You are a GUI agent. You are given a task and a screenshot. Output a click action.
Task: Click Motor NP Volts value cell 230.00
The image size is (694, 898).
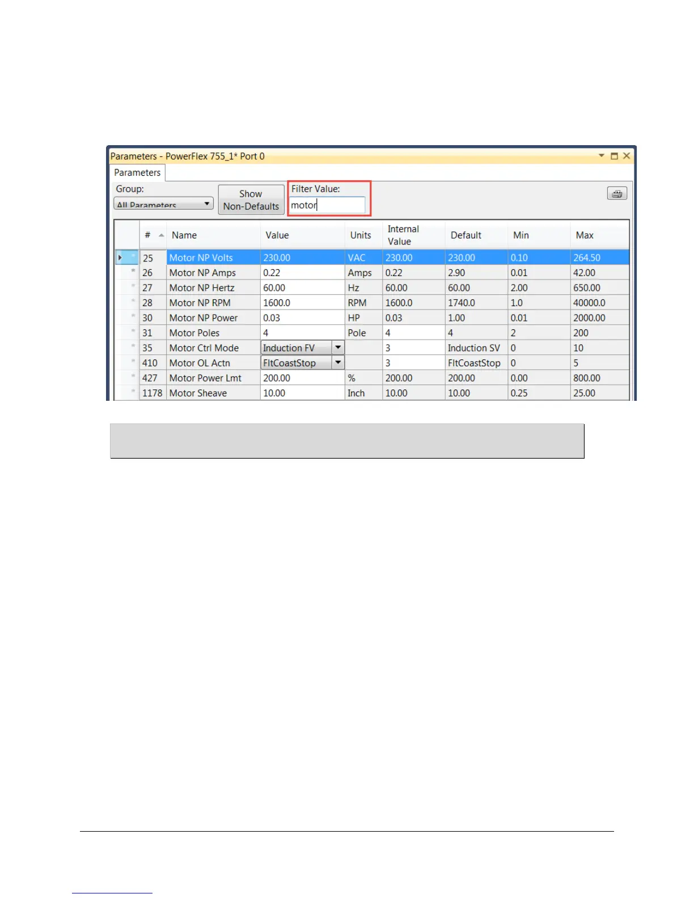[303, 257]
